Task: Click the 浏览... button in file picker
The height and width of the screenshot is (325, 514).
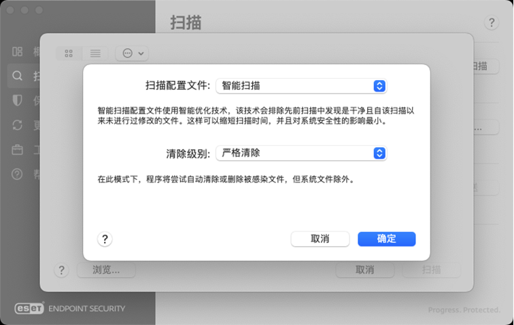Action: 106,270
